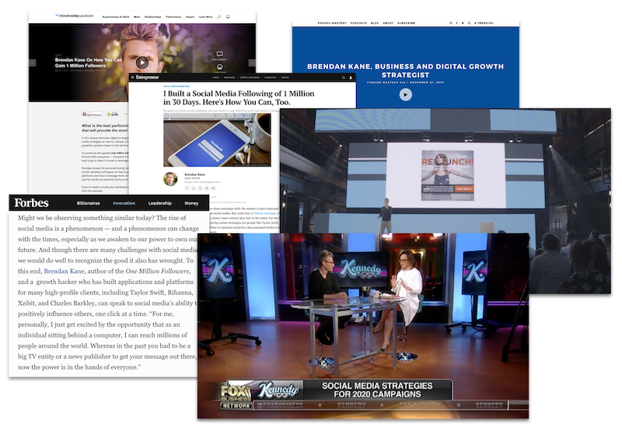Click Brendan Kane author avatar on Entrepreneur
The height and width of the screenshot is (434, 622).
pyautogui.click(x=170, y=179)
